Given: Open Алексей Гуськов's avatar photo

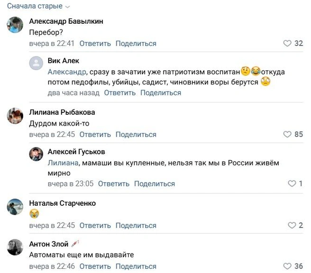Looking at the screenshot, I should pos(37,155).
